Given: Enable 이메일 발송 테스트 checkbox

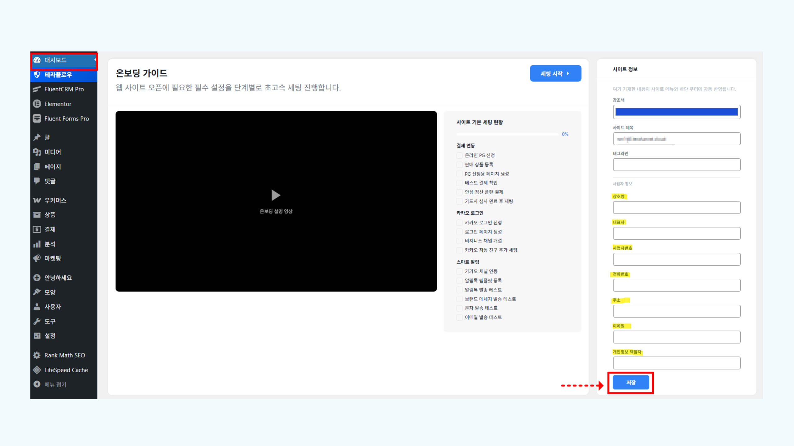Looking at the screenshot, I should (459, 317).
